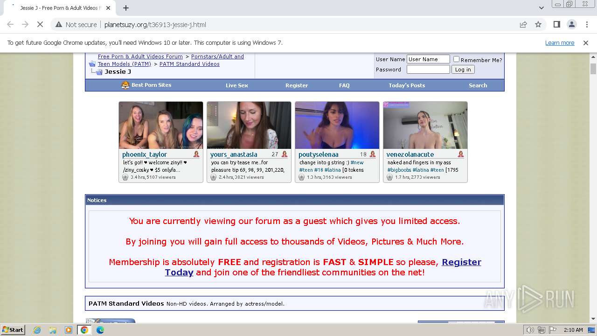Open the Register Today link in Notices
This screenshot has height=336, width=597.
[x=323, y=267]
